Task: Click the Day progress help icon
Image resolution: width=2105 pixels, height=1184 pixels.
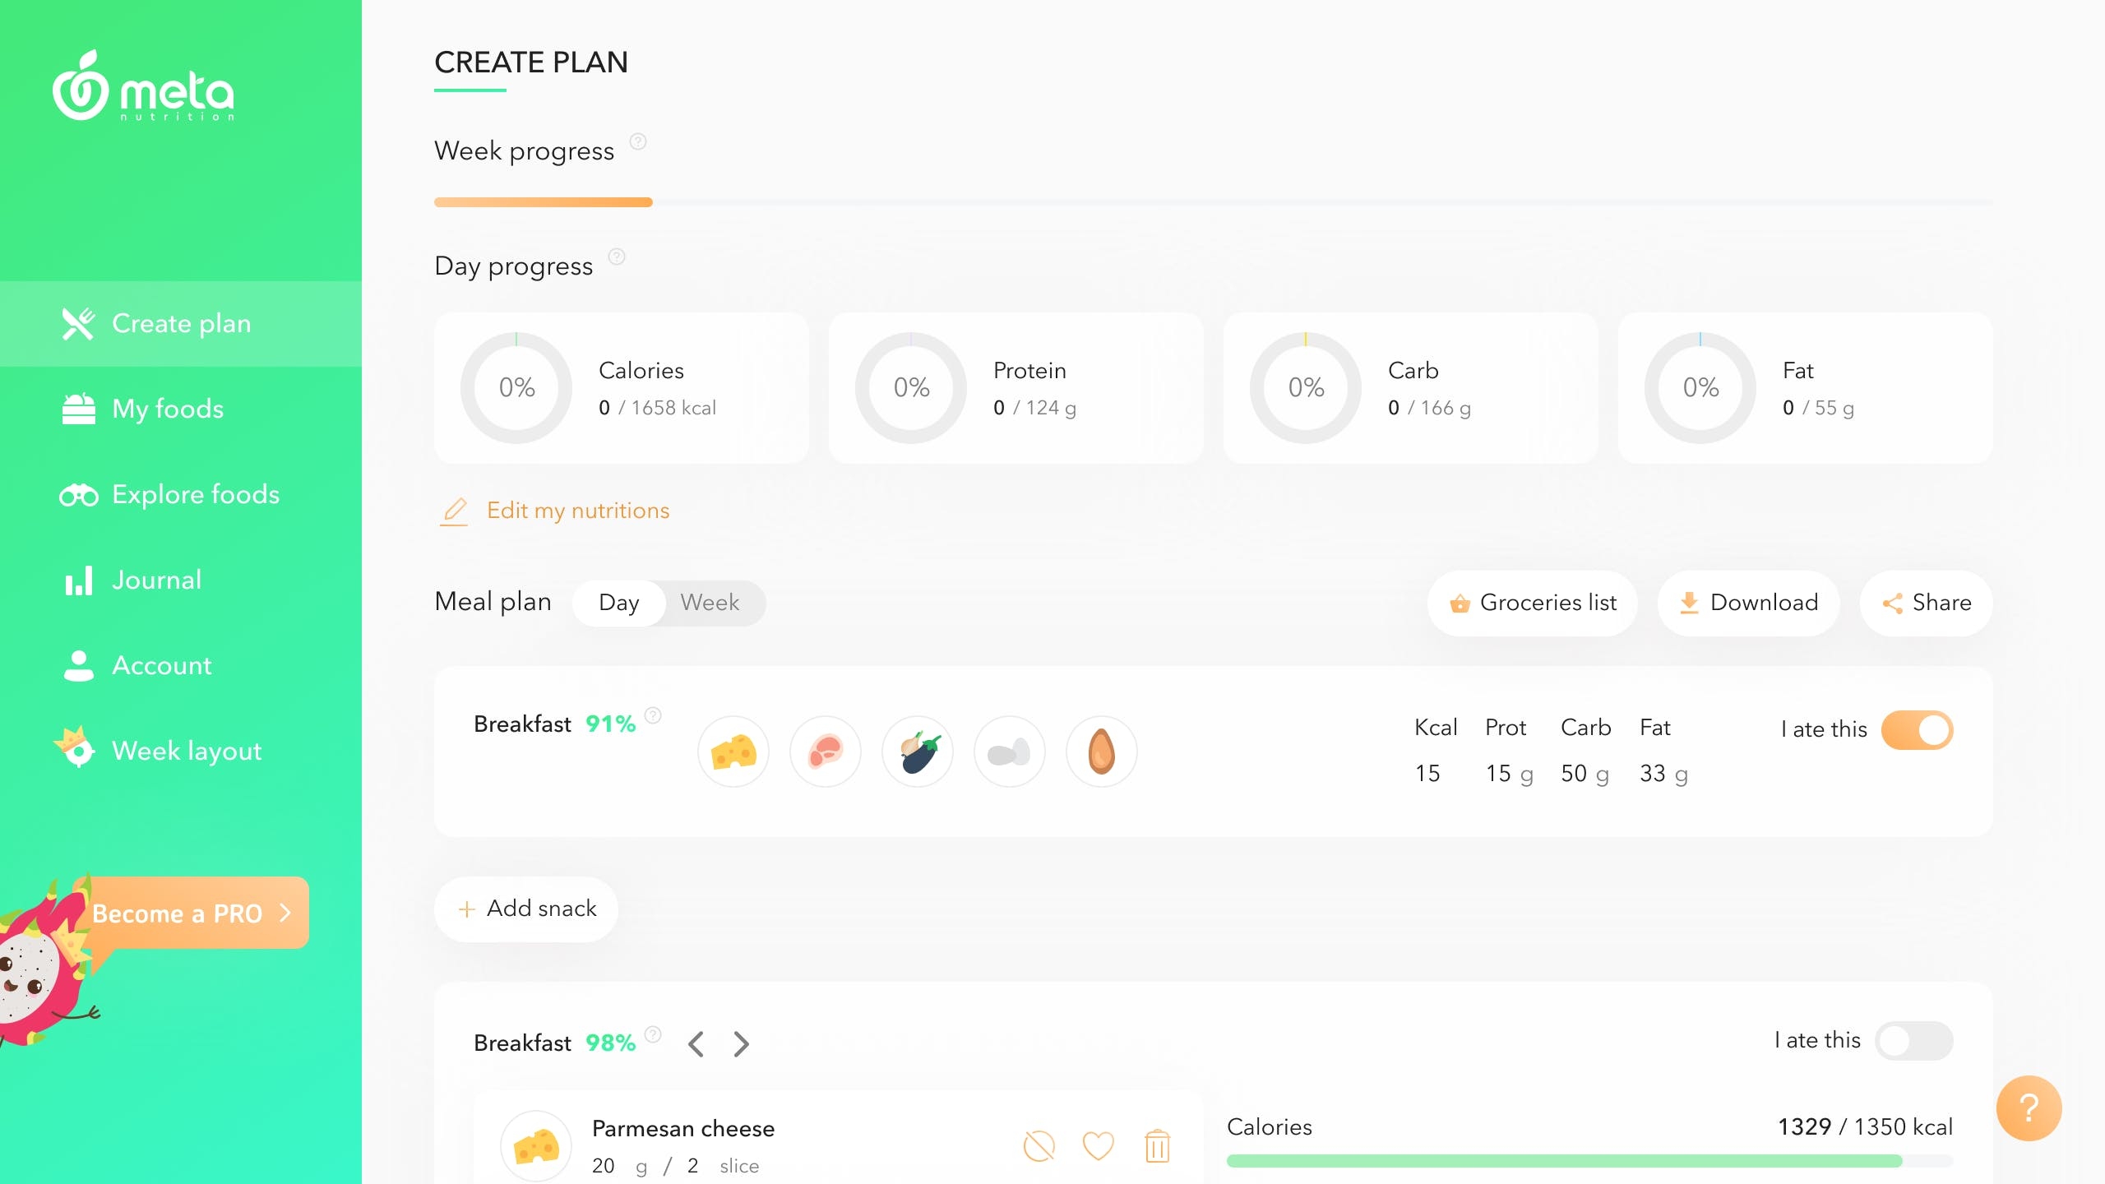Action: click(617, 257)
